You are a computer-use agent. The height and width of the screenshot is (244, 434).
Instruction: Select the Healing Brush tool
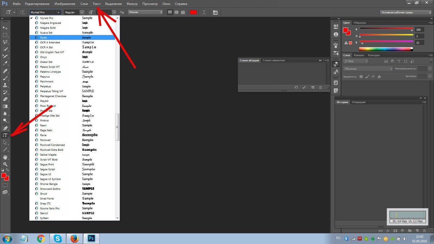tap(5, 71)
